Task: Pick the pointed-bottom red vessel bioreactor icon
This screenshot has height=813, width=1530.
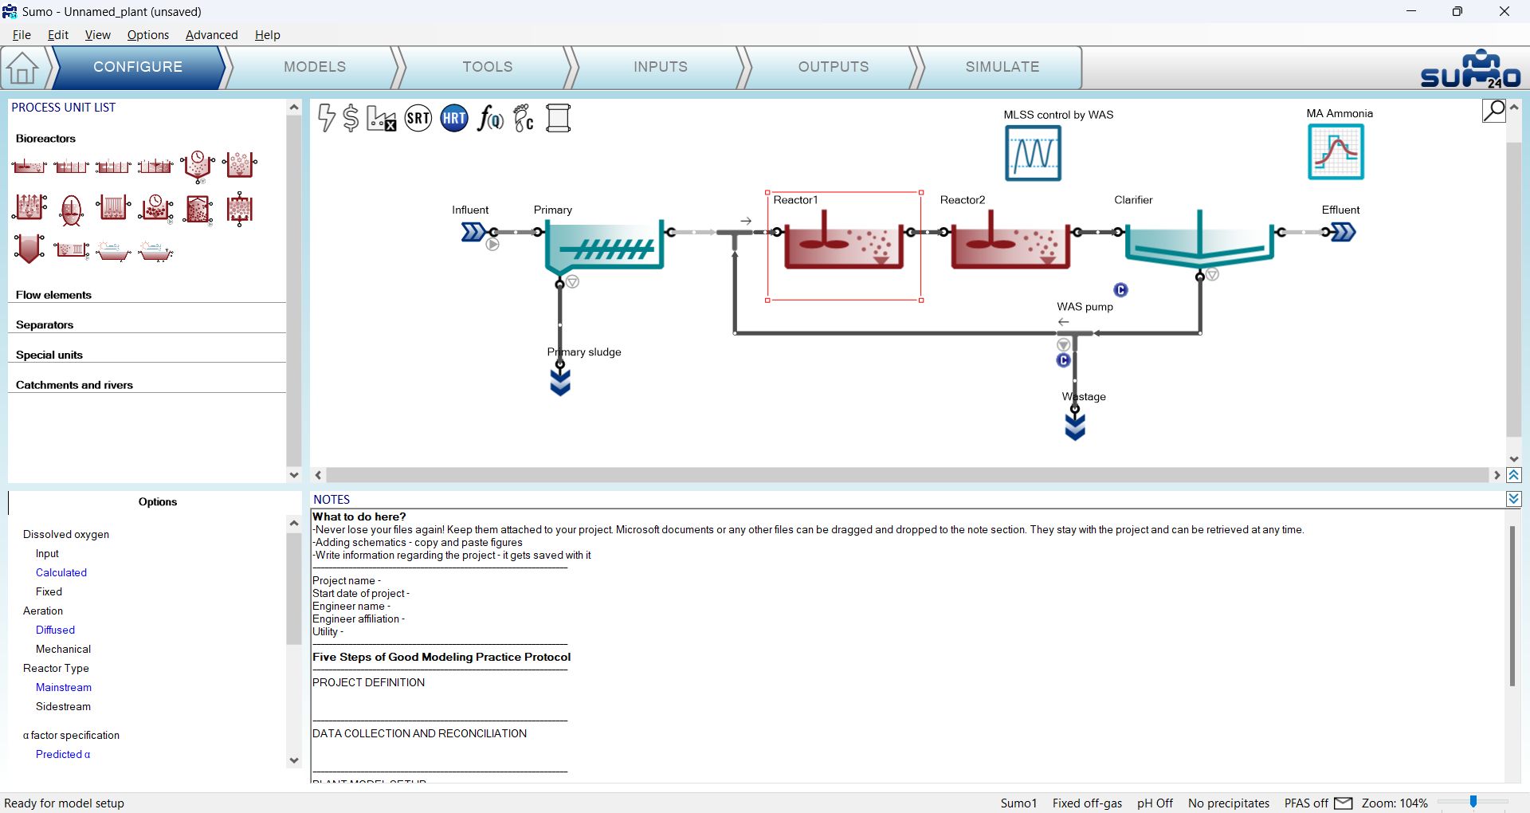Action: (x=29, y=249)
